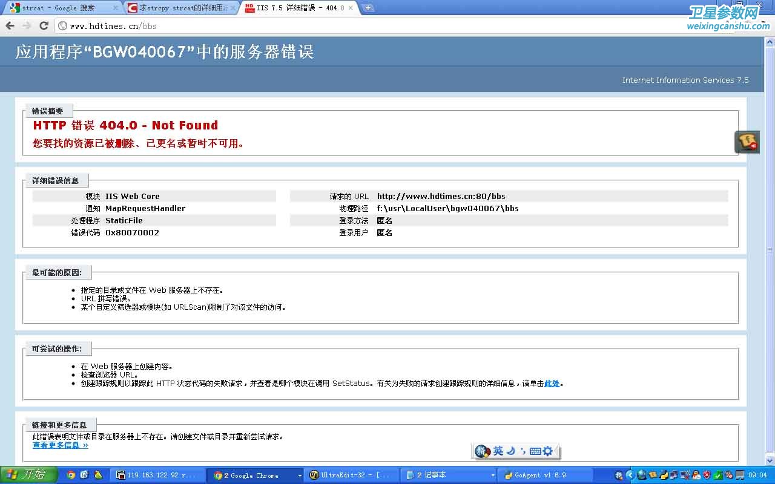Expand hidden tray icons with the arrow

coord(630,475)
